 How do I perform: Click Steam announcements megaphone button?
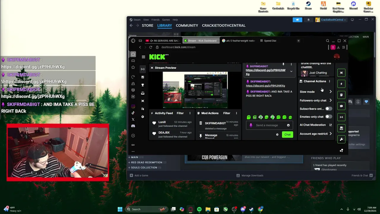(x=297, y=20)
